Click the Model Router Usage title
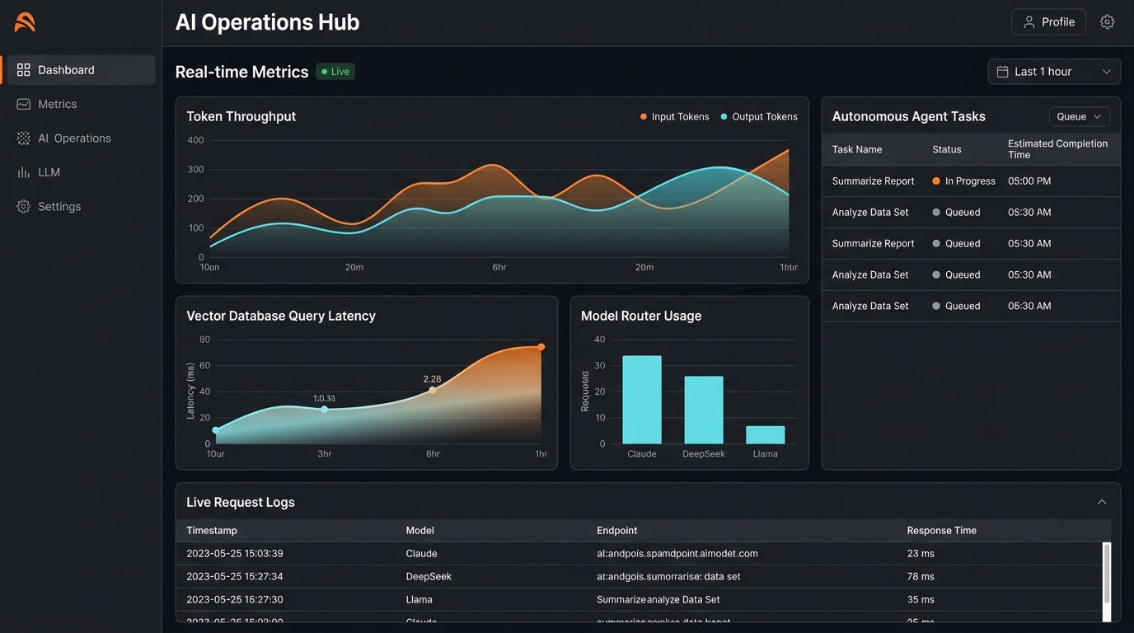Viewport: 1134px width, 633px height. [x=641, y=316]
